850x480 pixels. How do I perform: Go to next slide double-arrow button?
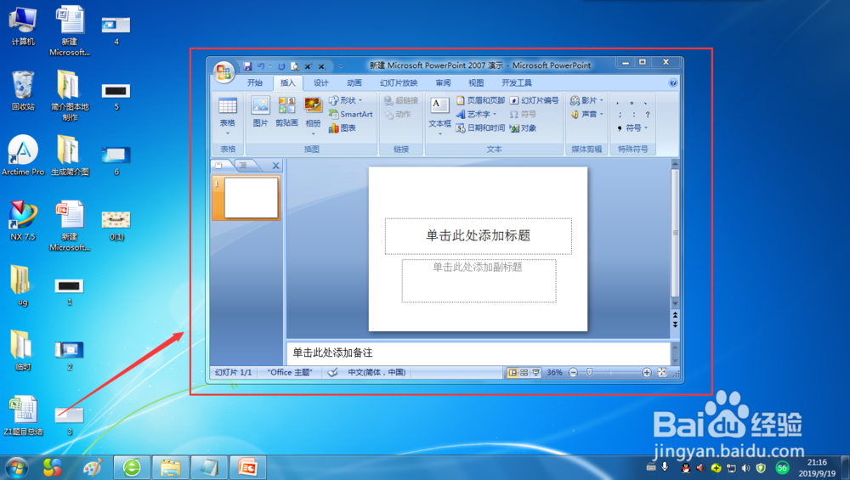(x=675, y=325)
